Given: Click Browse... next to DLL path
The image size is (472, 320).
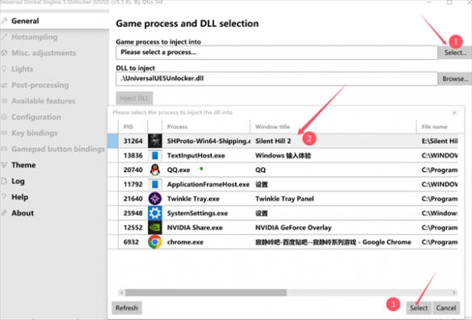Looking at the screenshot, I should pyautogui.click(x=455, y=78).
